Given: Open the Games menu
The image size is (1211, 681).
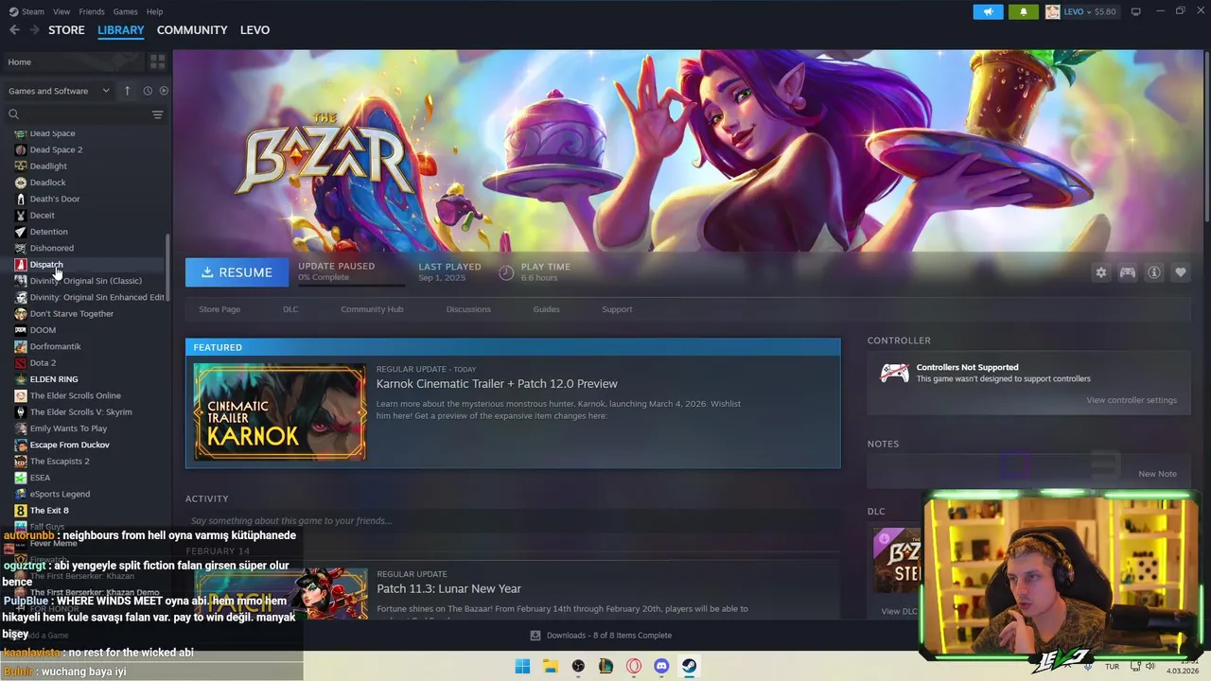Looking at the screenshot, I should coord(125,11).
